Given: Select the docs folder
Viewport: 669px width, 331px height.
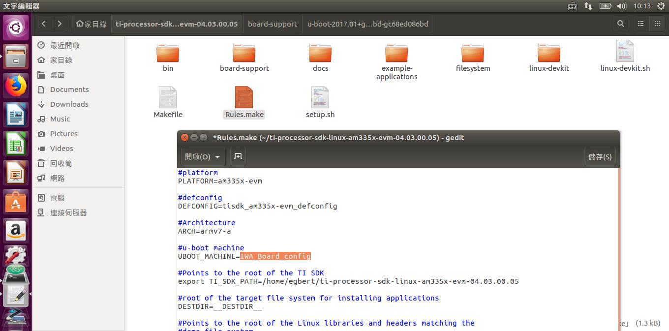Looking at the screenshot, I should tap(320, 58).
